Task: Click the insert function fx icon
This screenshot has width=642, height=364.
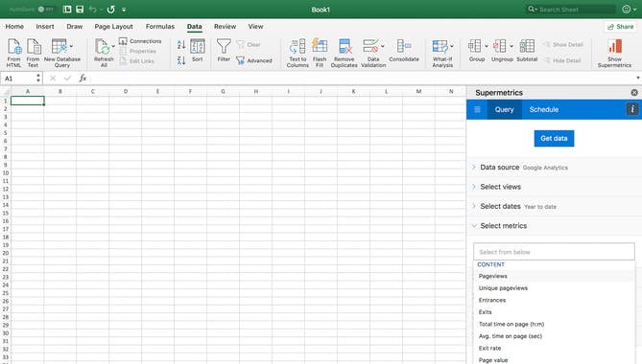Action: [x=83, y=78]
